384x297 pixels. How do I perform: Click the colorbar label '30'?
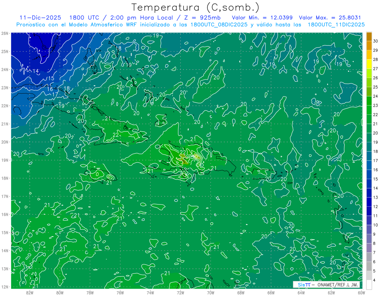[376, 41]
